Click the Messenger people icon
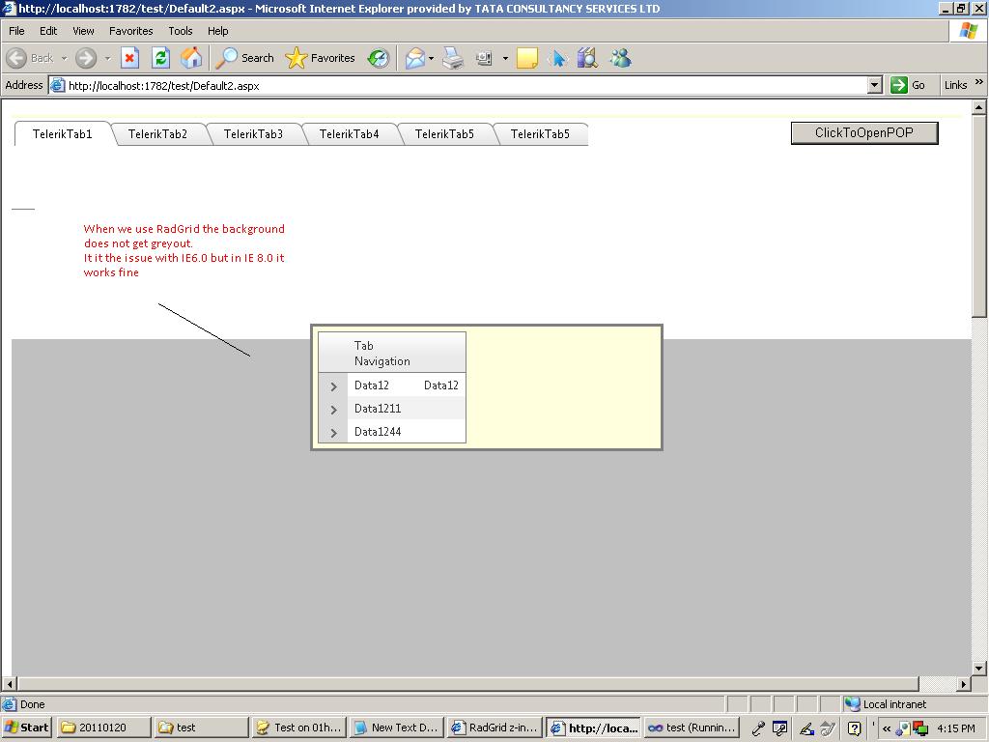989x742 pixels. [620, 58]
